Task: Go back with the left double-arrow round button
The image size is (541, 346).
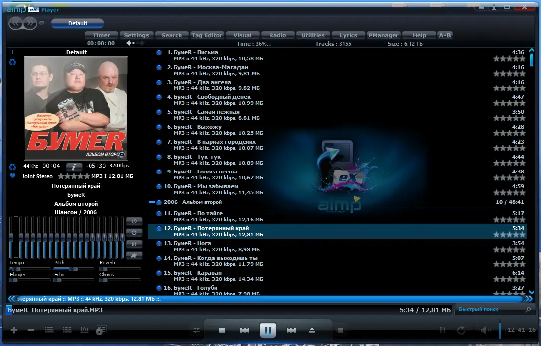Action: 16,23
